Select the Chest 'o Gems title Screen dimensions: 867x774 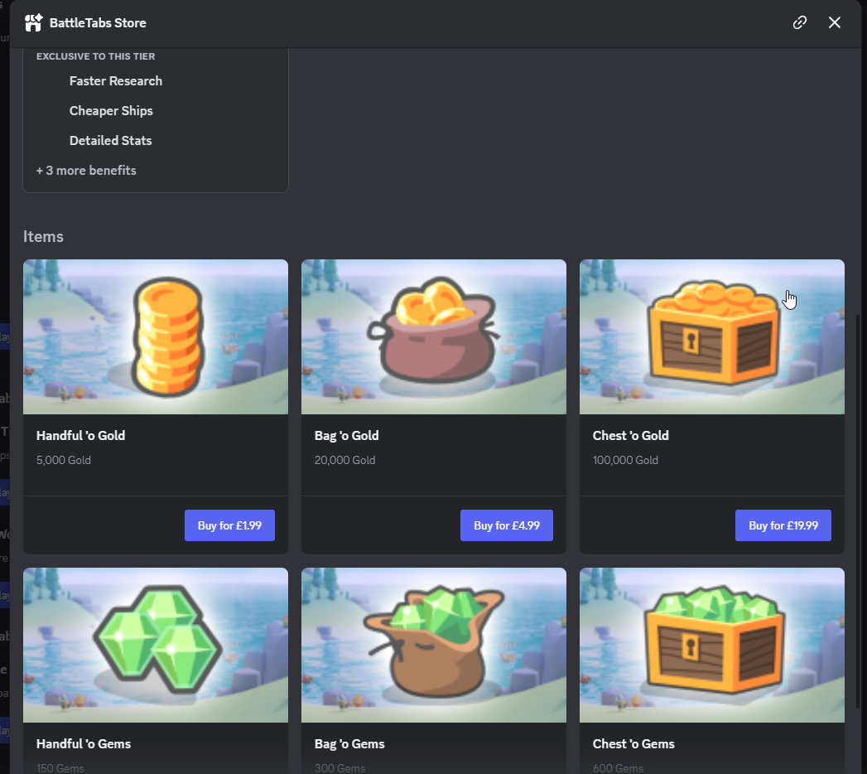click(633, 744)
